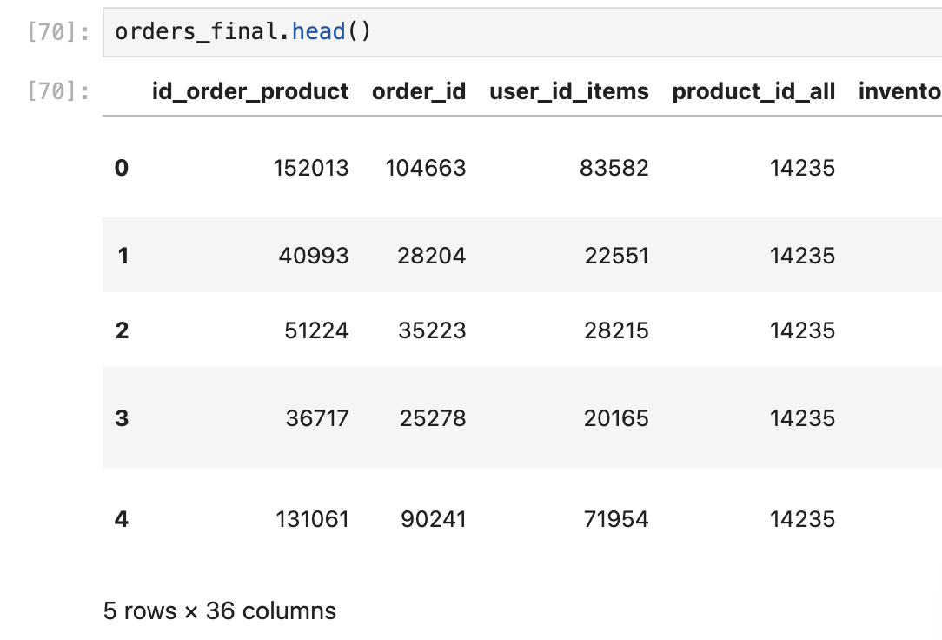Click the cell value 152013
The width and height of the screenshot is (942, 640).
click(312, 168)
